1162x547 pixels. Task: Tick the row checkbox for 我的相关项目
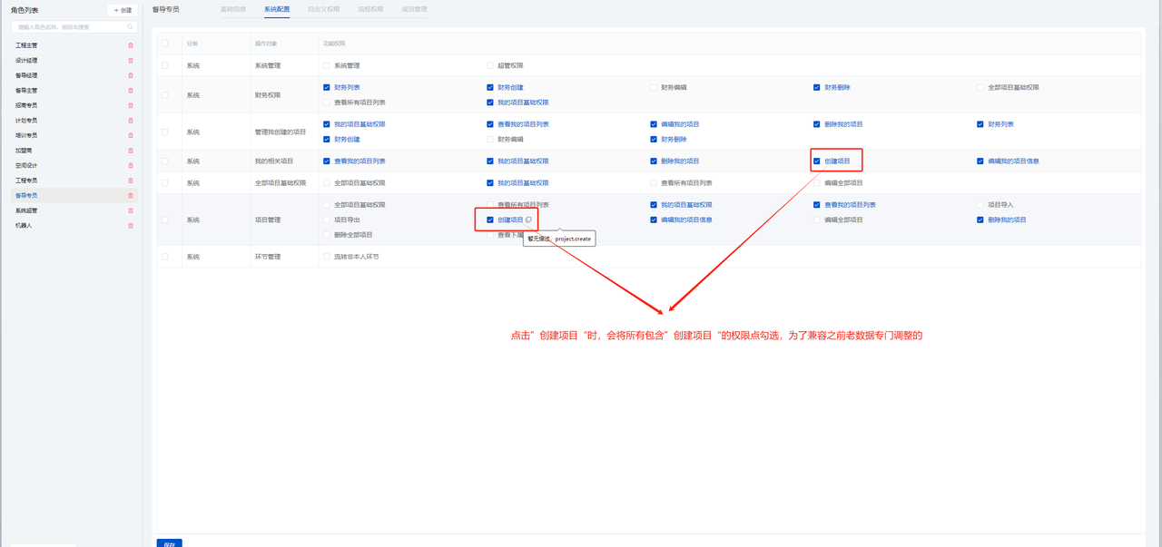pyautogui.click(x=164, y=161)
